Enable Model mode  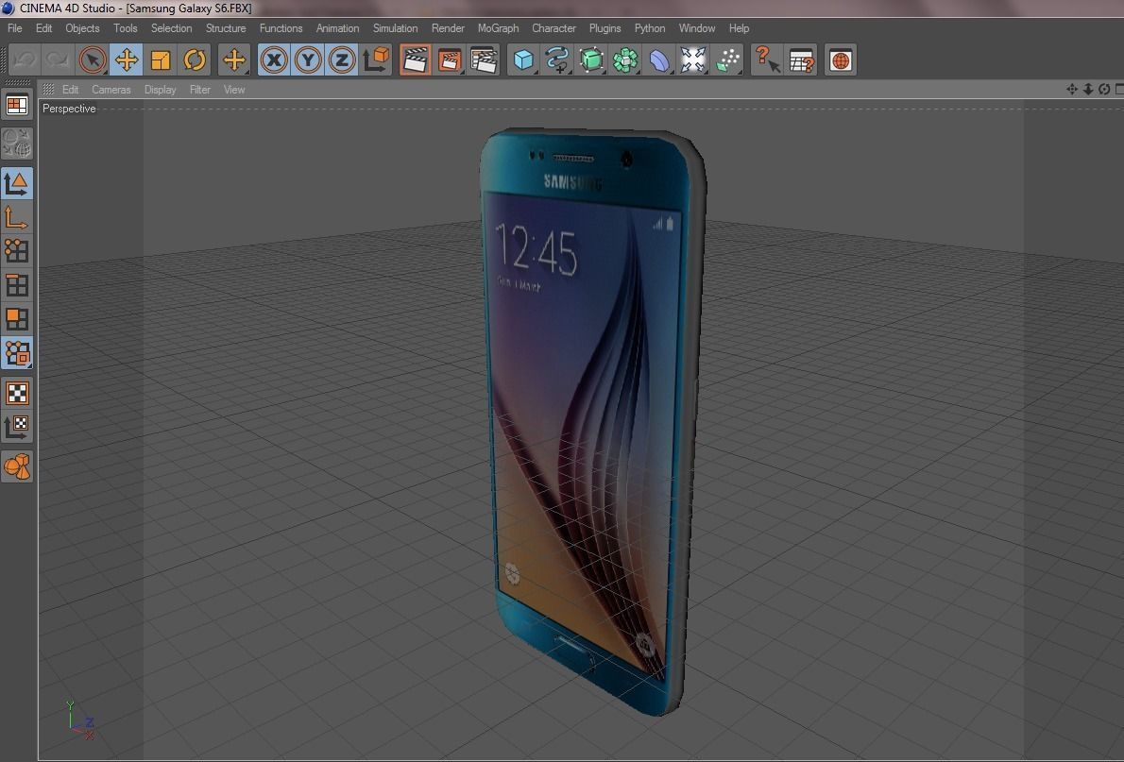click(x=17, y=184)
